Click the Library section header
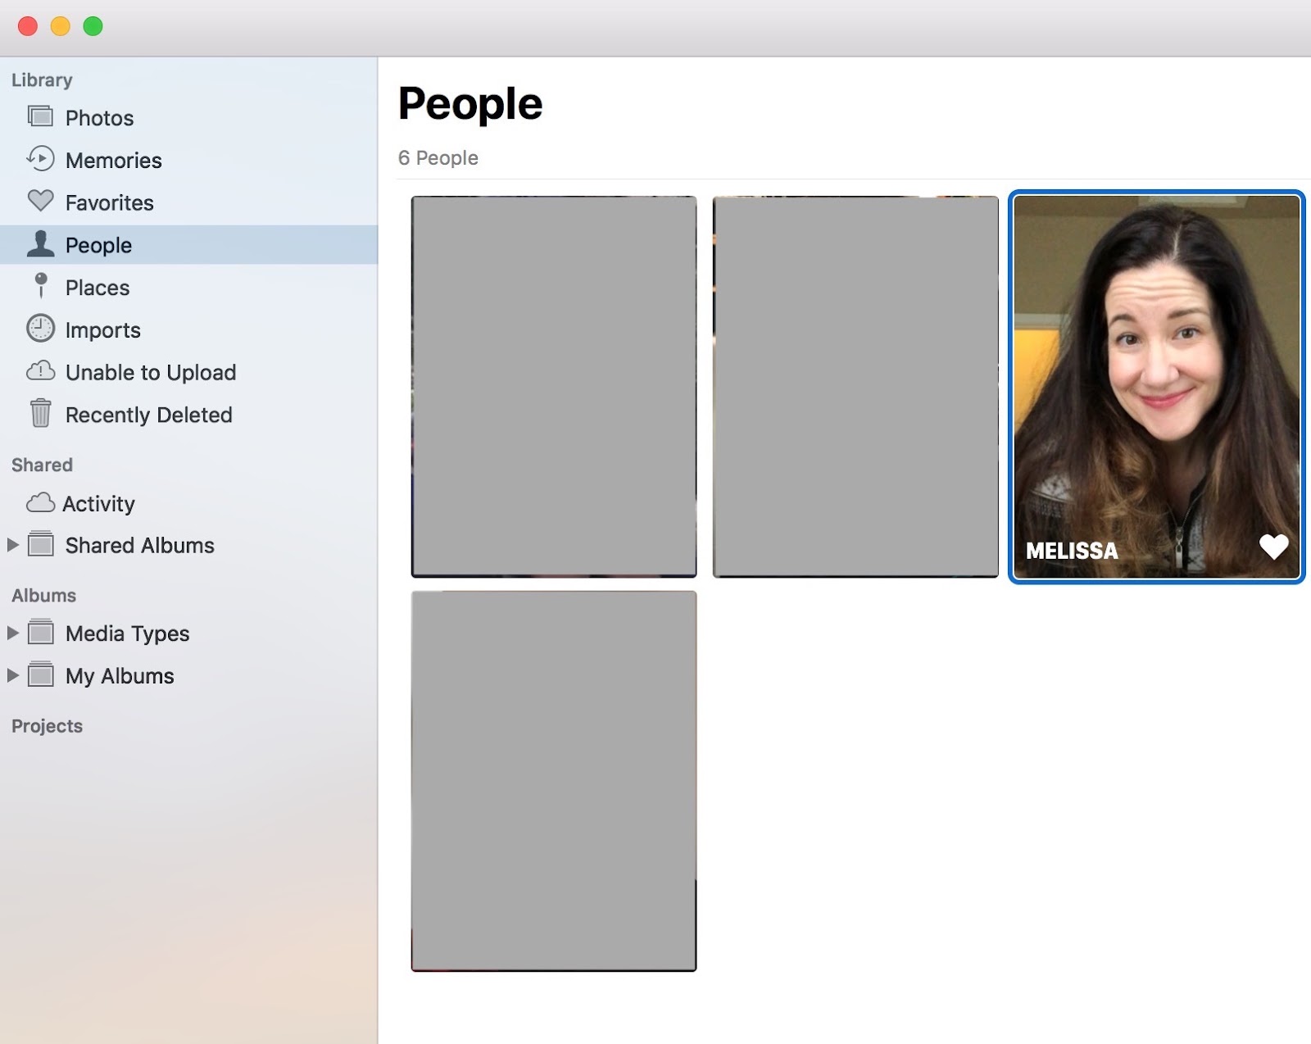 [42, 80]
